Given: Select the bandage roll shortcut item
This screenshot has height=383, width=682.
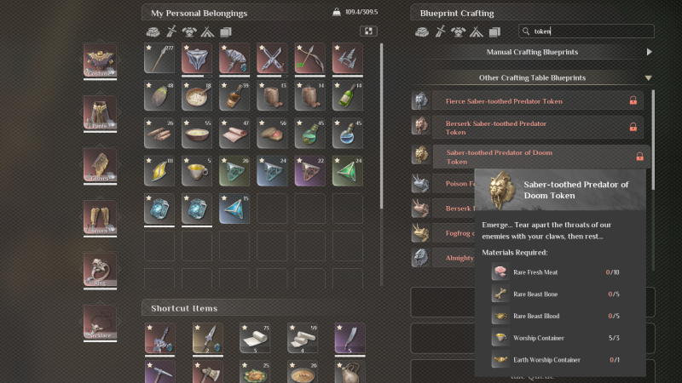Looking at the screenshot, I should pos(255,338).
